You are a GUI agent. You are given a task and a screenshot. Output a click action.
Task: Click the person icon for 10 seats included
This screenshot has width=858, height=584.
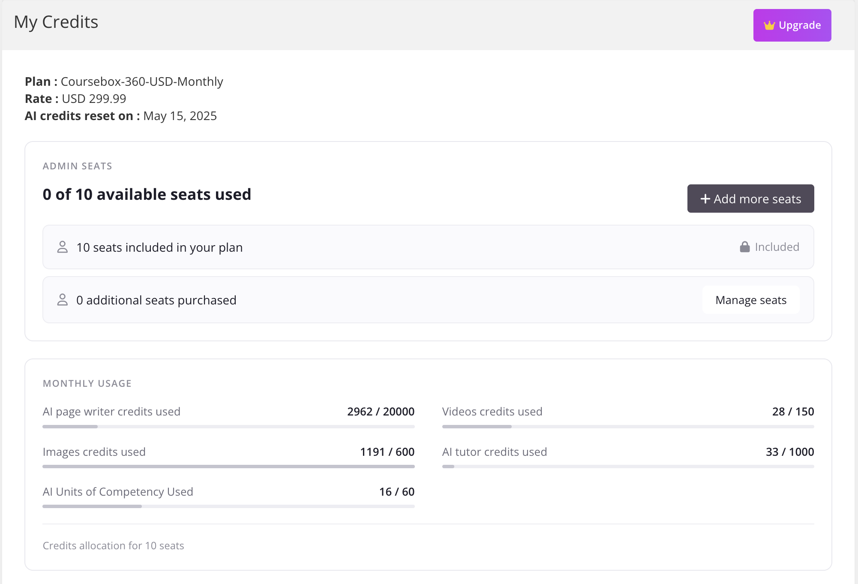click(x=63, y=247)
